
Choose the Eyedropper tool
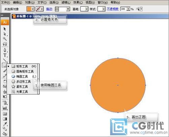coord(5,124)
